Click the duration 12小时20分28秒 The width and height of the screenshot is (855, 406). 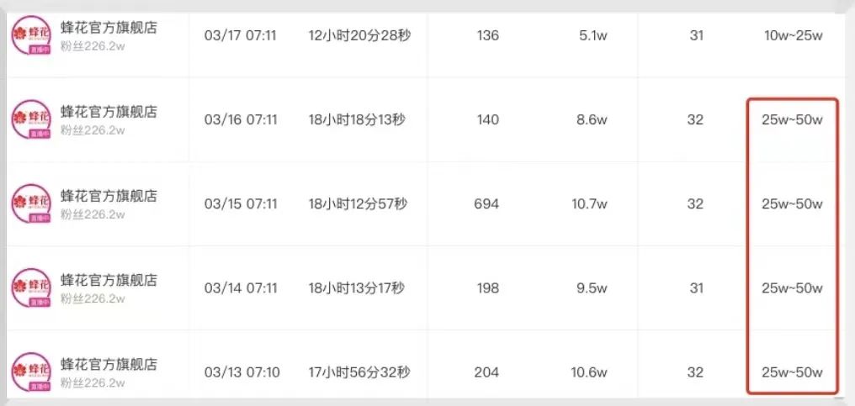(x=360, y=35)
